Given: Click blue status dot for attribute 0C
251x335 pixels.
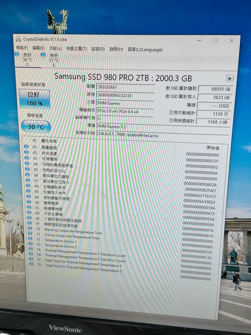Looking at the screenshot, I should point(29,208).
